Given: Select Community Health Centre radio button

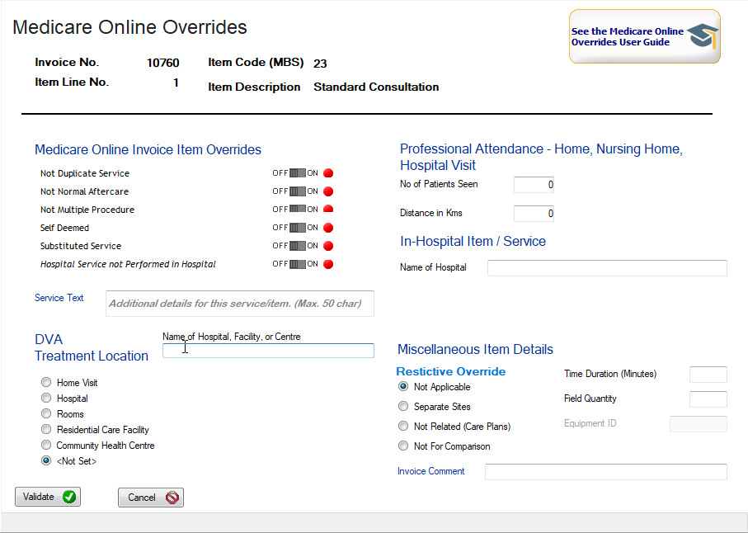Looking at the screenshot, I should 46,446.
